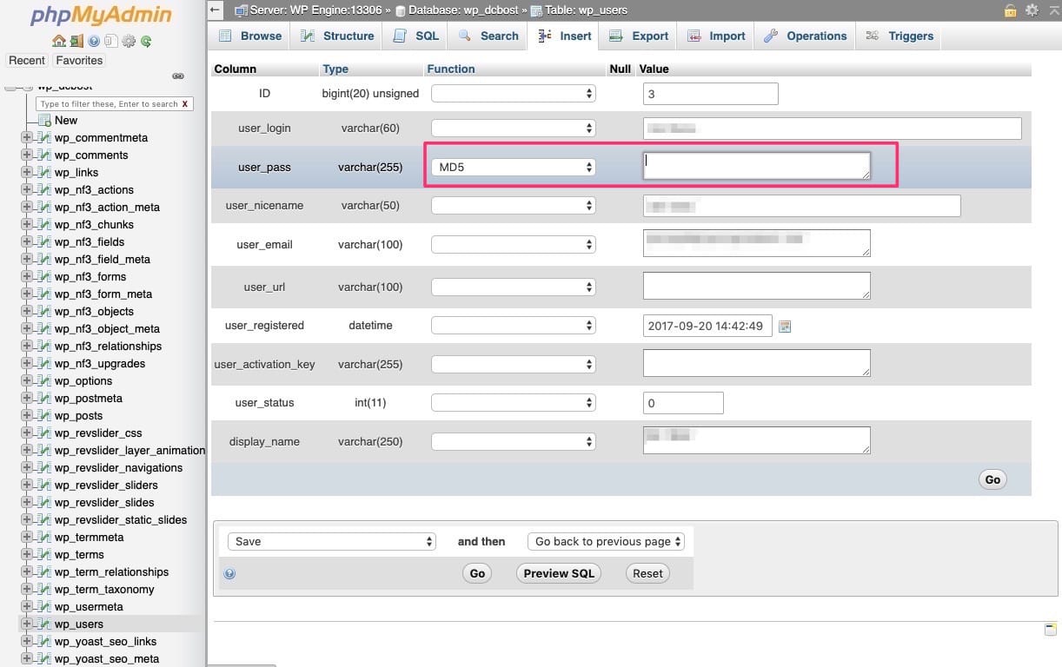1062x667 pixels.
Task: Open the 'Go back to previous page' dropdown
Action: (x=606, y=541)
